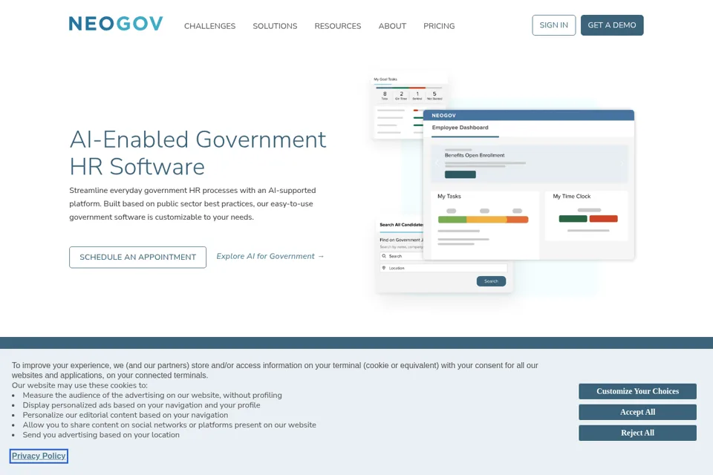Click the text "Our website may use these cookies to:"
This screenshot has width=713, height=475.
coord(79,385)
